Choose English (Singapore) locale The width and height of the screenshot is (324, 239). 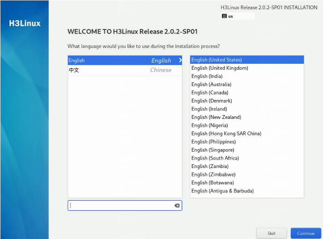click(247, 150)
